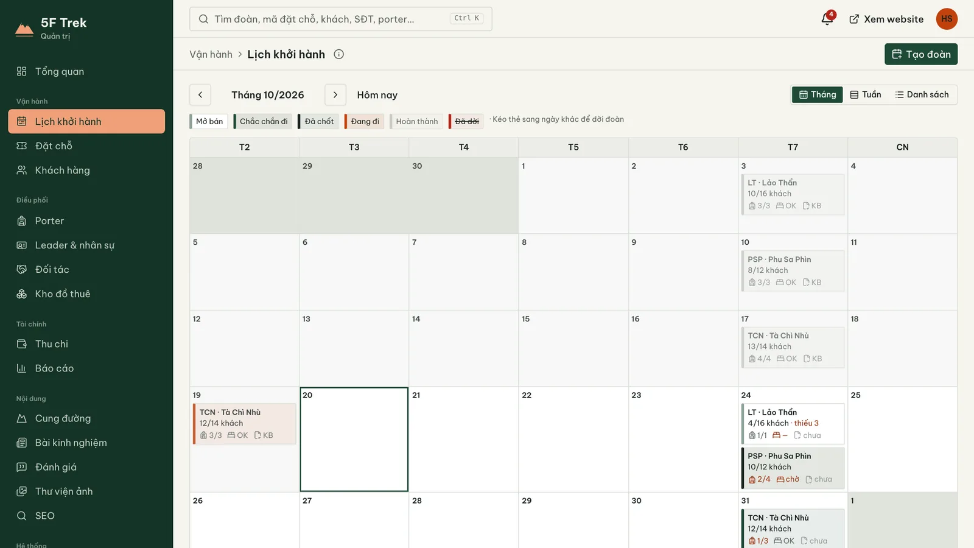Open PSP · Phu Sa Phìn trip on Oct 24
This screenshot has width=974, height=548.
793,468
